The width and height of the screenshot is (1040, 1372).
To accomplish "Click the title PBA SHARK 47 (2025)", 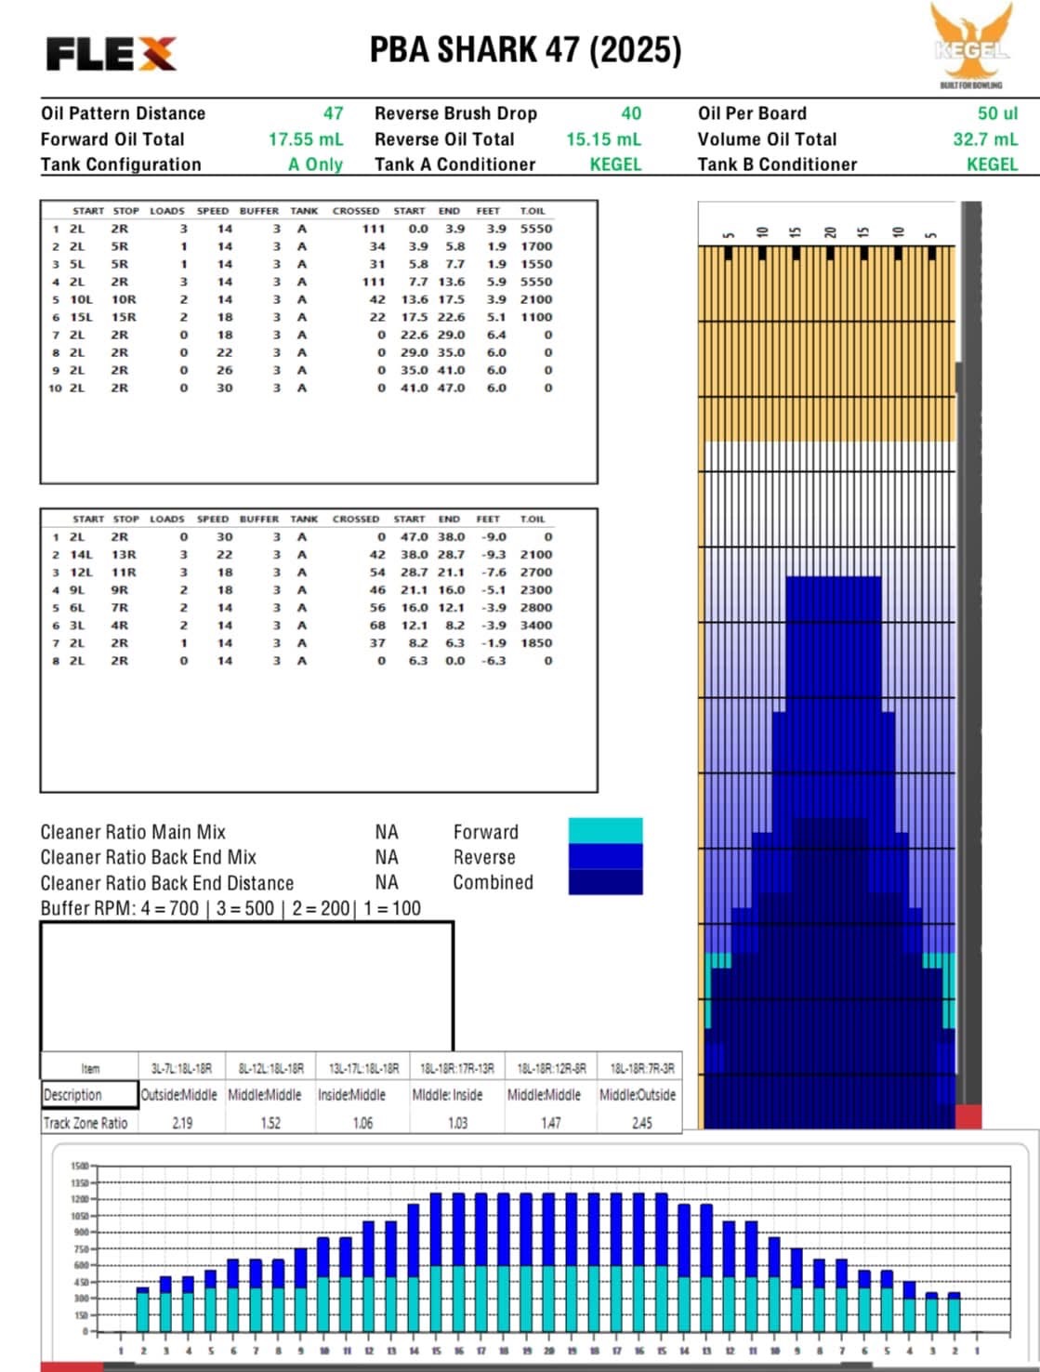I will [525, 49].
